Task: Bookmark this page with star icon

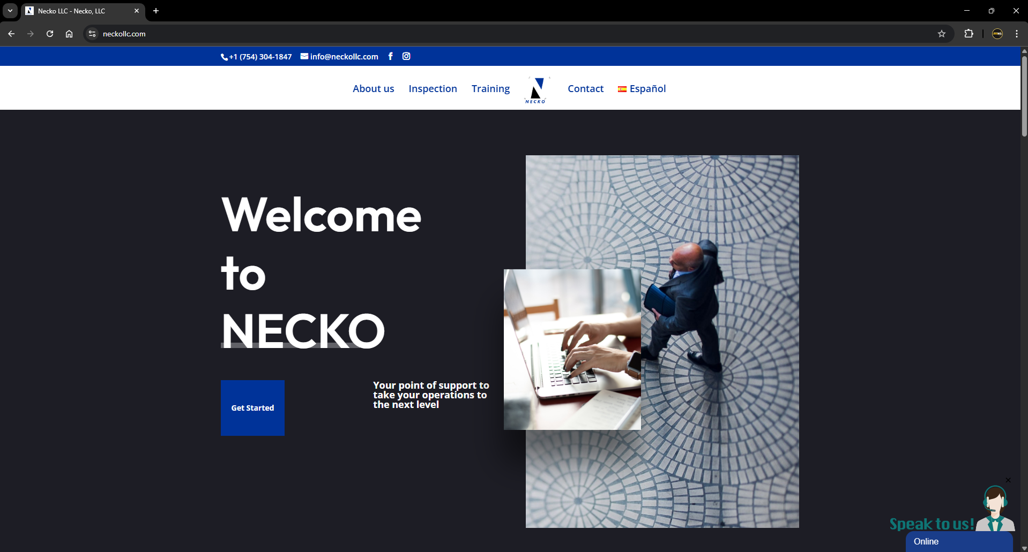Action: (942, 34)
